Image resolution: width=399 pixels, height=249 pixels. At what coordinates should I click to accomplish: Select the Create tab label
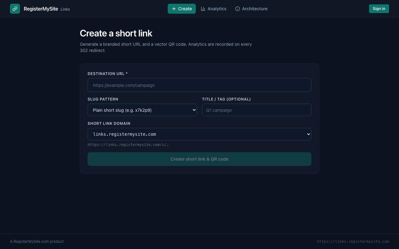pyautogui.click(x=185, y=9)
